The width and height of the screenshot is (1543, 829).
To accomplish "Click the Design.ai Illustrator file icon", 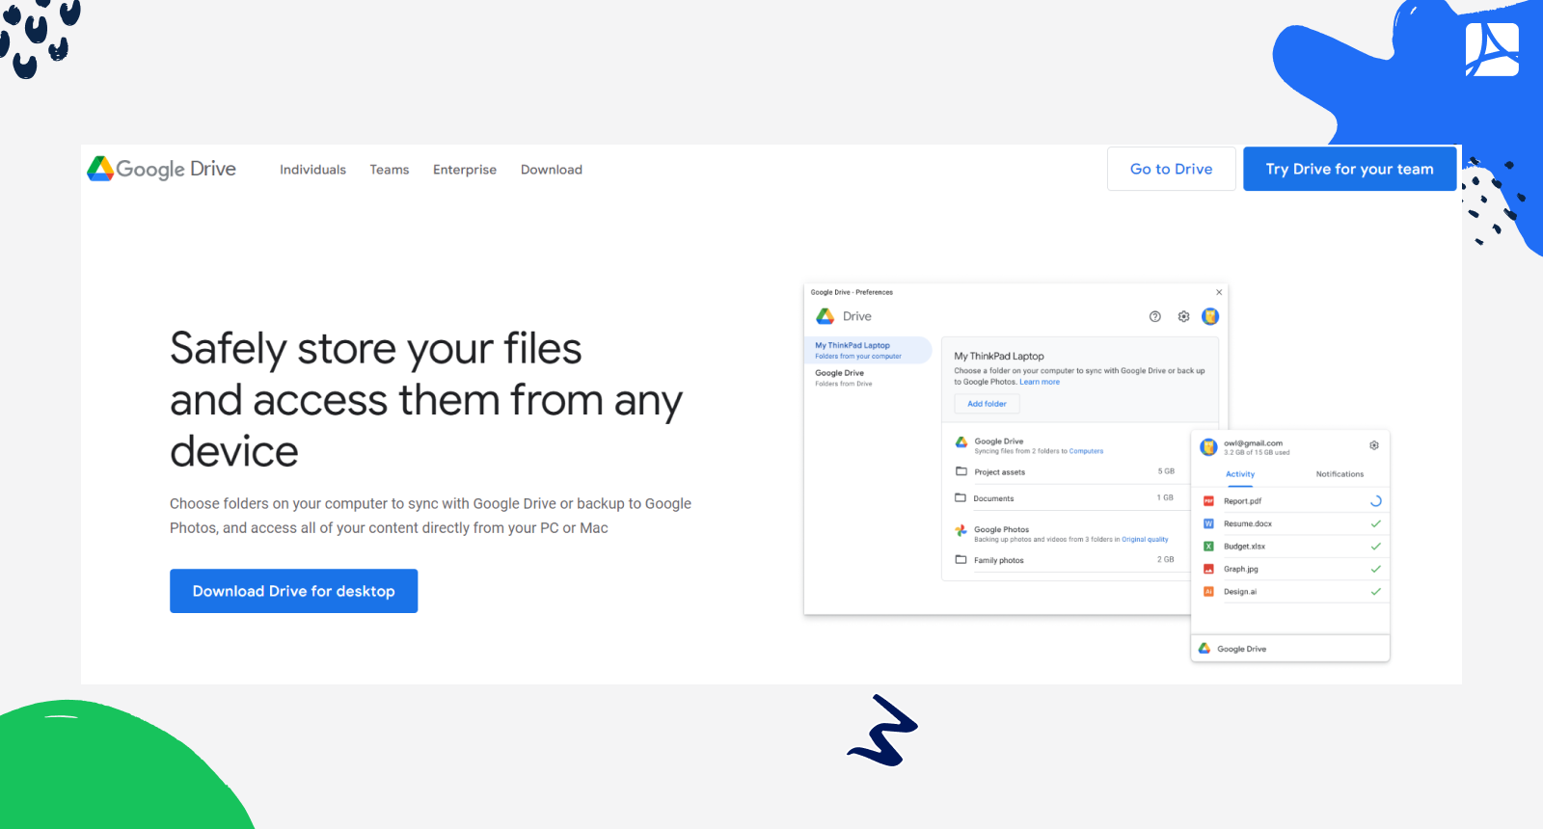I will tap(1208, 592).
